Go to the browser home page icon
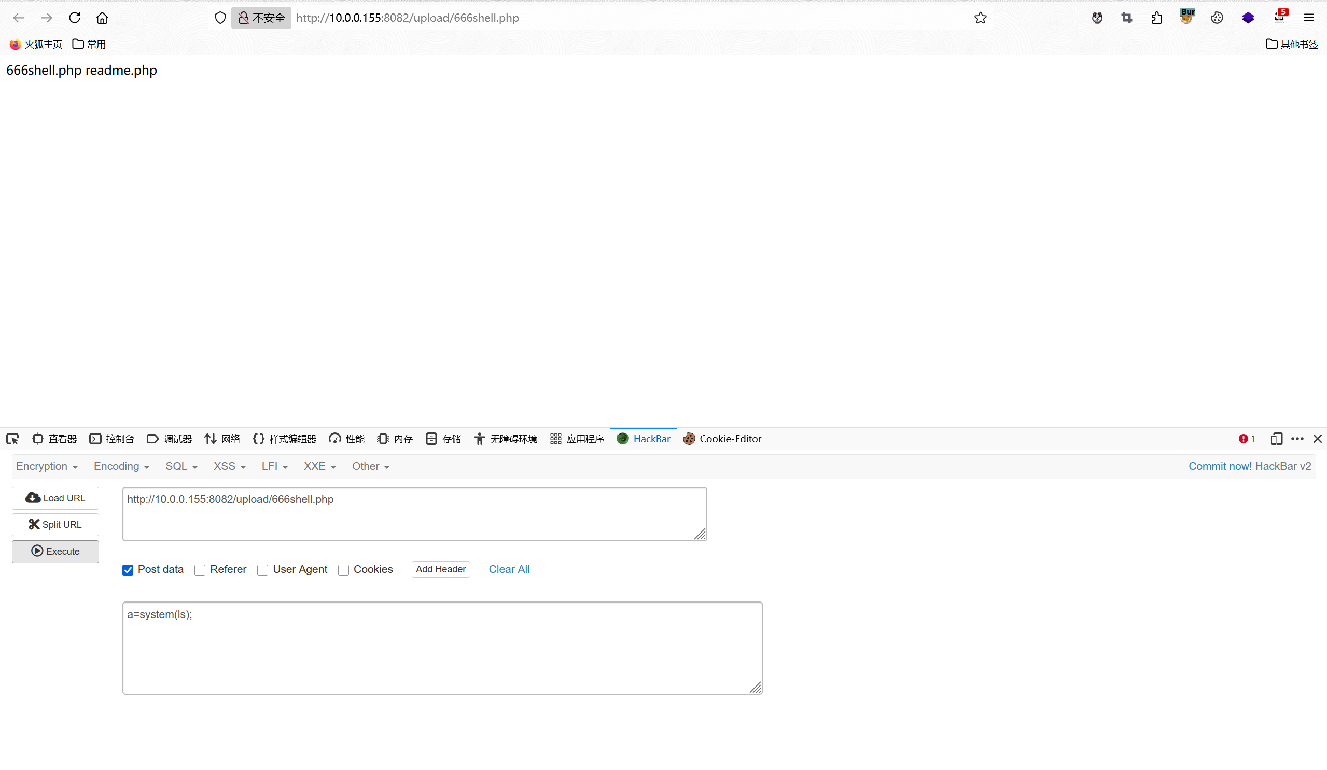This screenshot has width=1327, height=770. (x=102, y=18)
